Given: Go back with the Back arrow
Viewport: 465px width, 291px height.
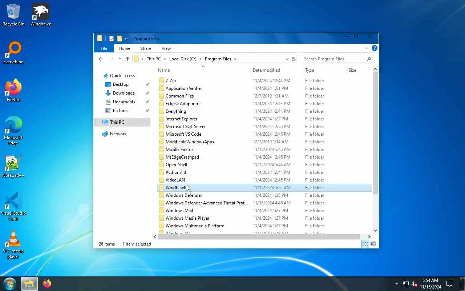Looking at the screenshot, I should click(x=101, y=59).
